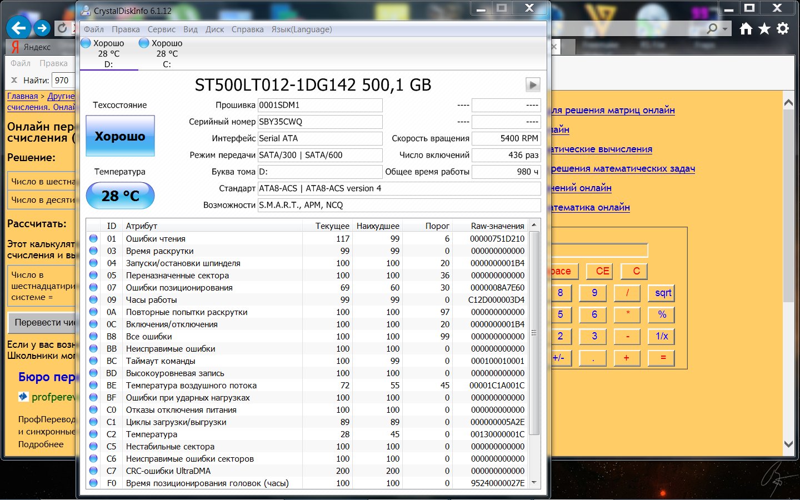The height and width of the screenshot is (500, 800).
Task: Open the Язык(Language) menu
Action: [x=302, y=29]
